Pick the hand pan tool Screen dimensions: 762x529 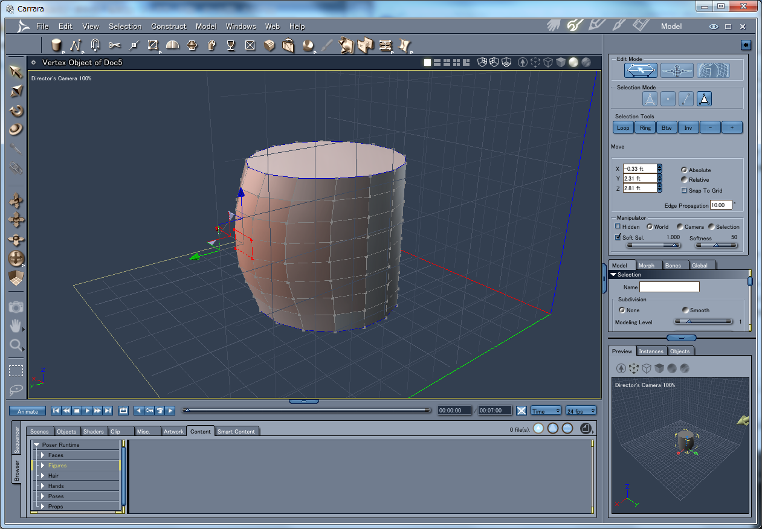point(16,326)
